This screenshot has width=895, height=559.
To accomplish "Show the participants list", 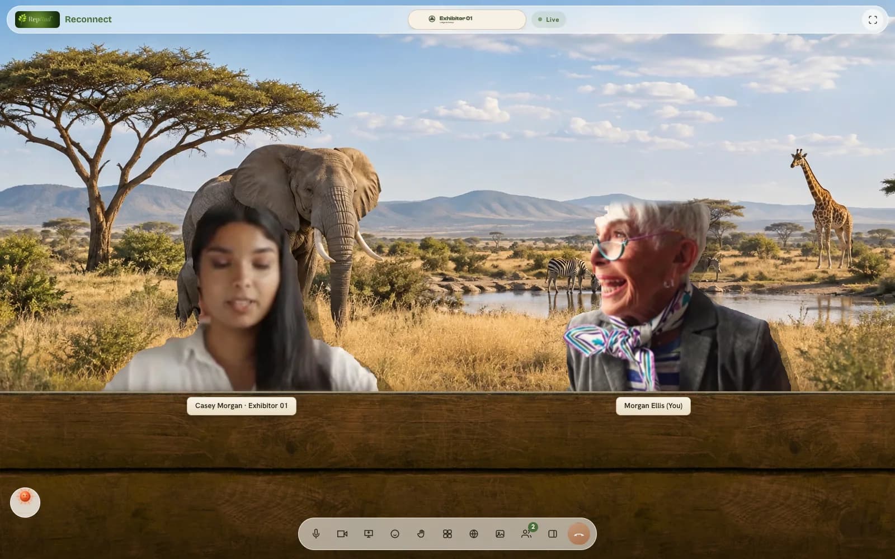I will click(526, 534).
